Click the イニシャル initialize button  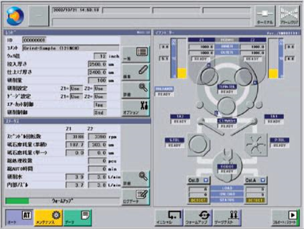point(169,218)
